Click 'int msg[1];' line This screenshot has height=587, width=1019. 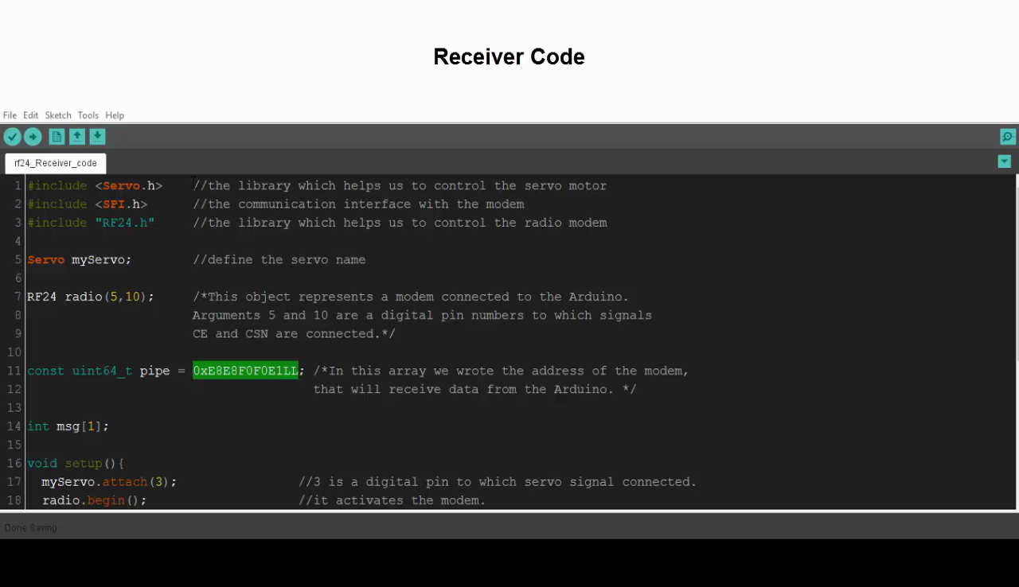68,426
